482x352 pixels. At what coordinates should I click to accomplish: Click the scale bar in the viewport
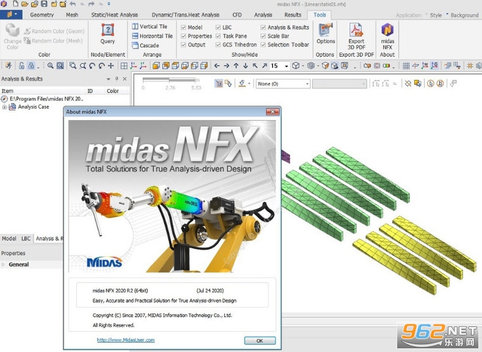pos(171,84)
